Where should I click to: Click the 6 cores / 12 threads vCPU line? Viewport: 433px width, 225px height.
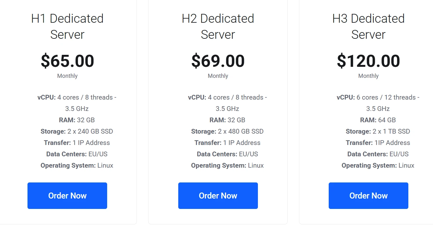tap(378, 103)
